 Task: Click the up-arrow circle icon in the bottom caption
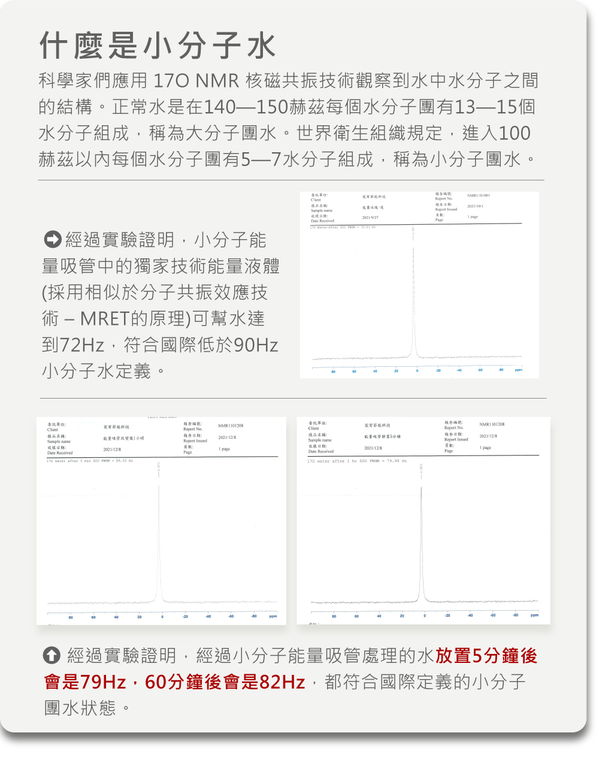(x=52, y=656)
